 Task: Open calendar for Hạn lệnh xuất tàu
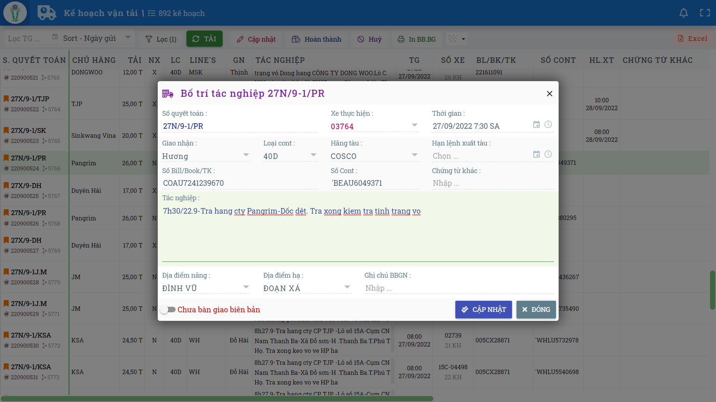(x=536, y=154)
